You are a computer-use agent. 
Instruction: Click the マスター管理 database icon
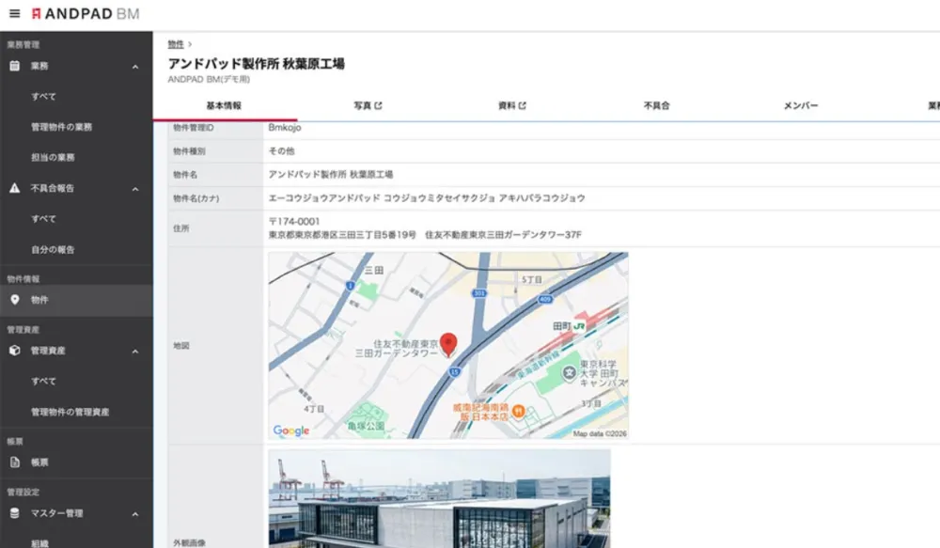tap(15, 513)
